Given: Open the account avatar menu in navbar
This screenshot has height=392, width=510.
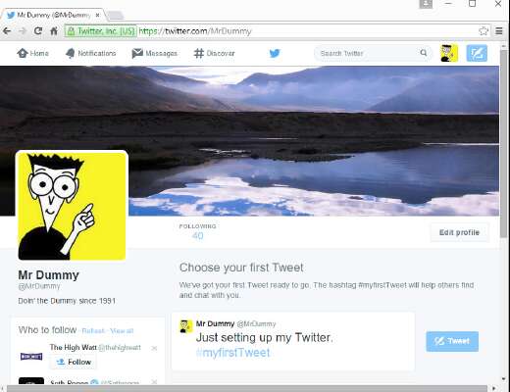Looking at the screenshot, I should (x=449, y=53).
